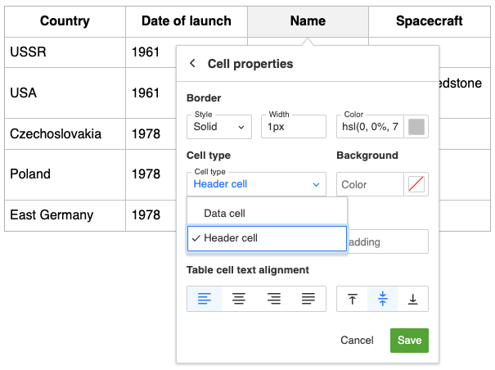Choose the Data cell option
Image resolution: width=495 pixels, height=370 pixels.
pyautogui.click(x=267, y=214)
